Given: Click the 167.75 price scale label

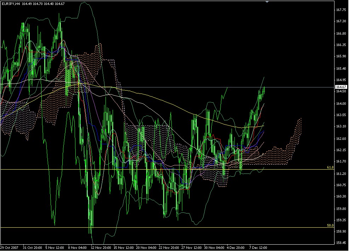Looking at the screenshot, I should coord(342,11).
